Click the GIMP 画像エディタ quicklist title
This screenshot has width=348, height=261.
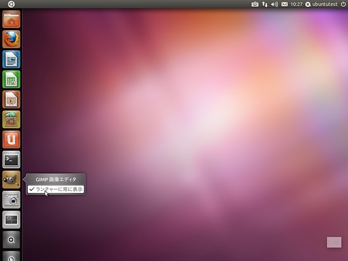click(x=56, y=179)
